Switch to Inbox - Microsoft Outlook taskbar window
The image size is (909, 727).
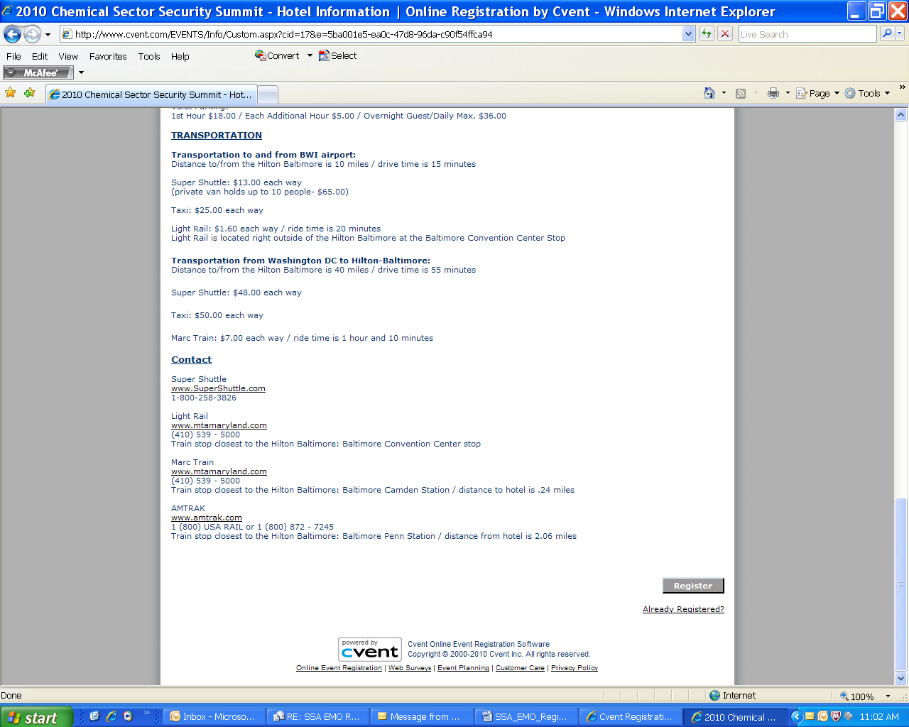tap(214, 717)
